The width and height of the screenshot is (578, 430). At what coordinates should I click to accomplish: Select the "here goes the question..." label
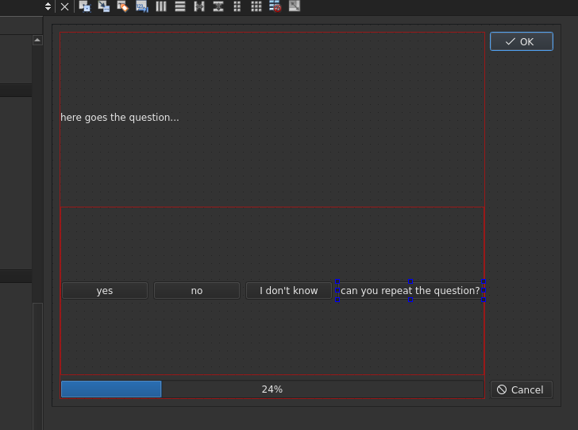pos(119,118)
